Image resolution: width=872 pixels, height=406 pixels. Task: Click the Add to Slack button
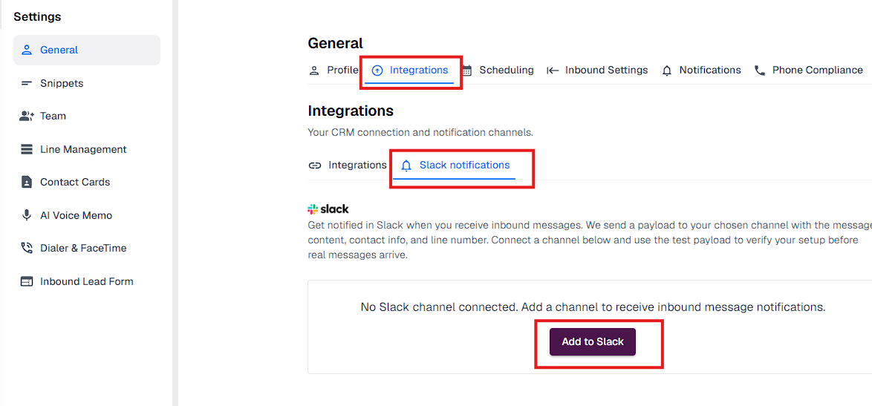pyautogui.click(x=592, y=342)
